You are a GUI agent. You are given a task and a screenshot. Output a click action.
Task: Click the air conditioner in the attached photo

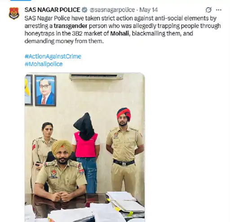(x=96, y=76)
